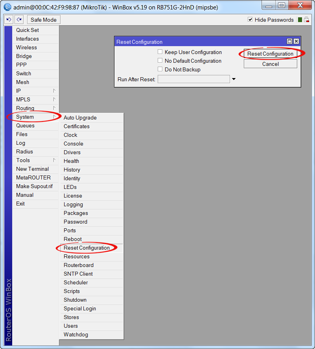The image size is (315, 349).
Task: Enable Keep User Configuration checkbox
Action: pyautogui.click(x=160, y=52)
